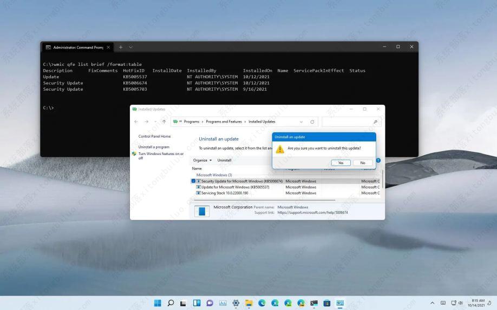
Task: Click the Windows Start button
Action: coord(158,303)
